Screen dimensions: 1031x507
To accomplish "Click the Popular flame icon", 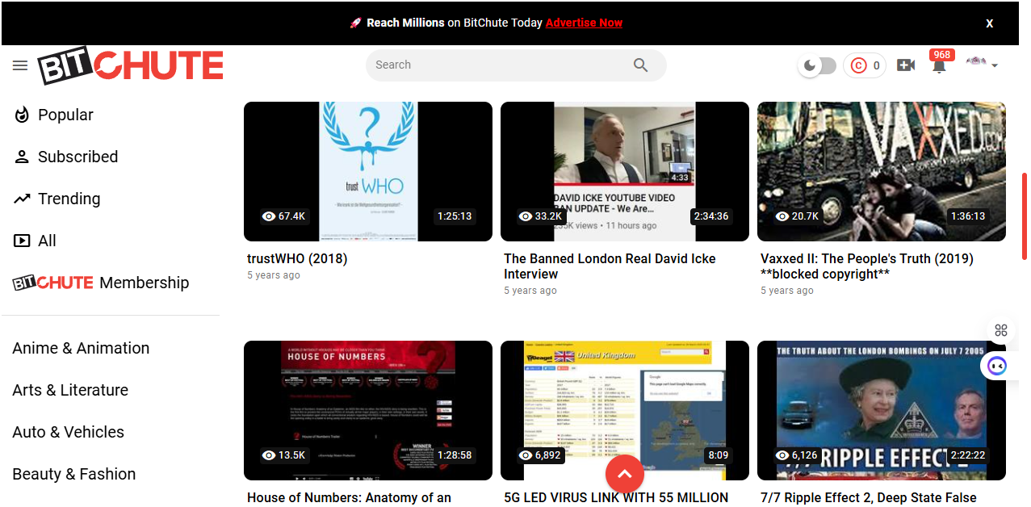I will [x=22, y=115].
